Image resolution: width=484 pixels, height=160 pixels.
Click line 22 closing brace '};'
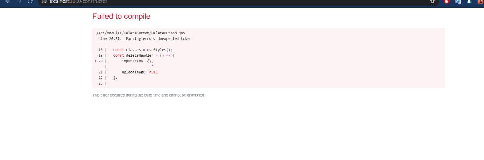click(115, 78)
